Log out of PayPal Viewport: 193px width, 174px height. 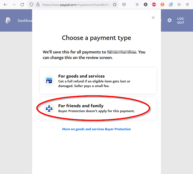(x=180, y=21)
